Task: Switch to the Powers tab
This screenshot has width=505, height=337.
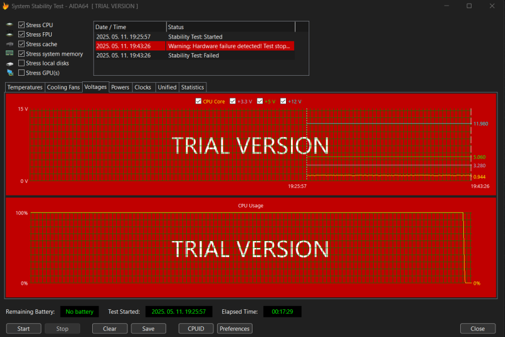Action: tap(120, 87)
